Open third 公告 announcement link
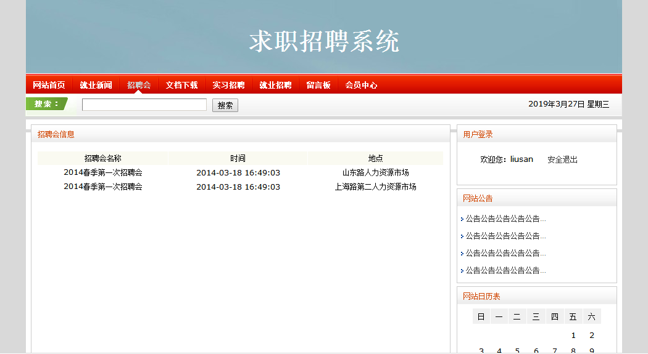The width and height of the screenshot is (648, 354). pos(506,254)
